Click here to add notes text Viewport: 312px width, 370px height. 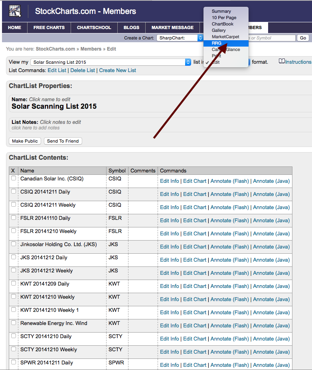36,128
